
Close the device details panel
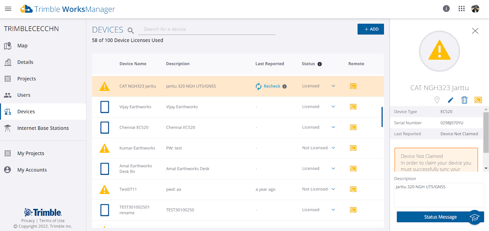(x=475, y=31)
